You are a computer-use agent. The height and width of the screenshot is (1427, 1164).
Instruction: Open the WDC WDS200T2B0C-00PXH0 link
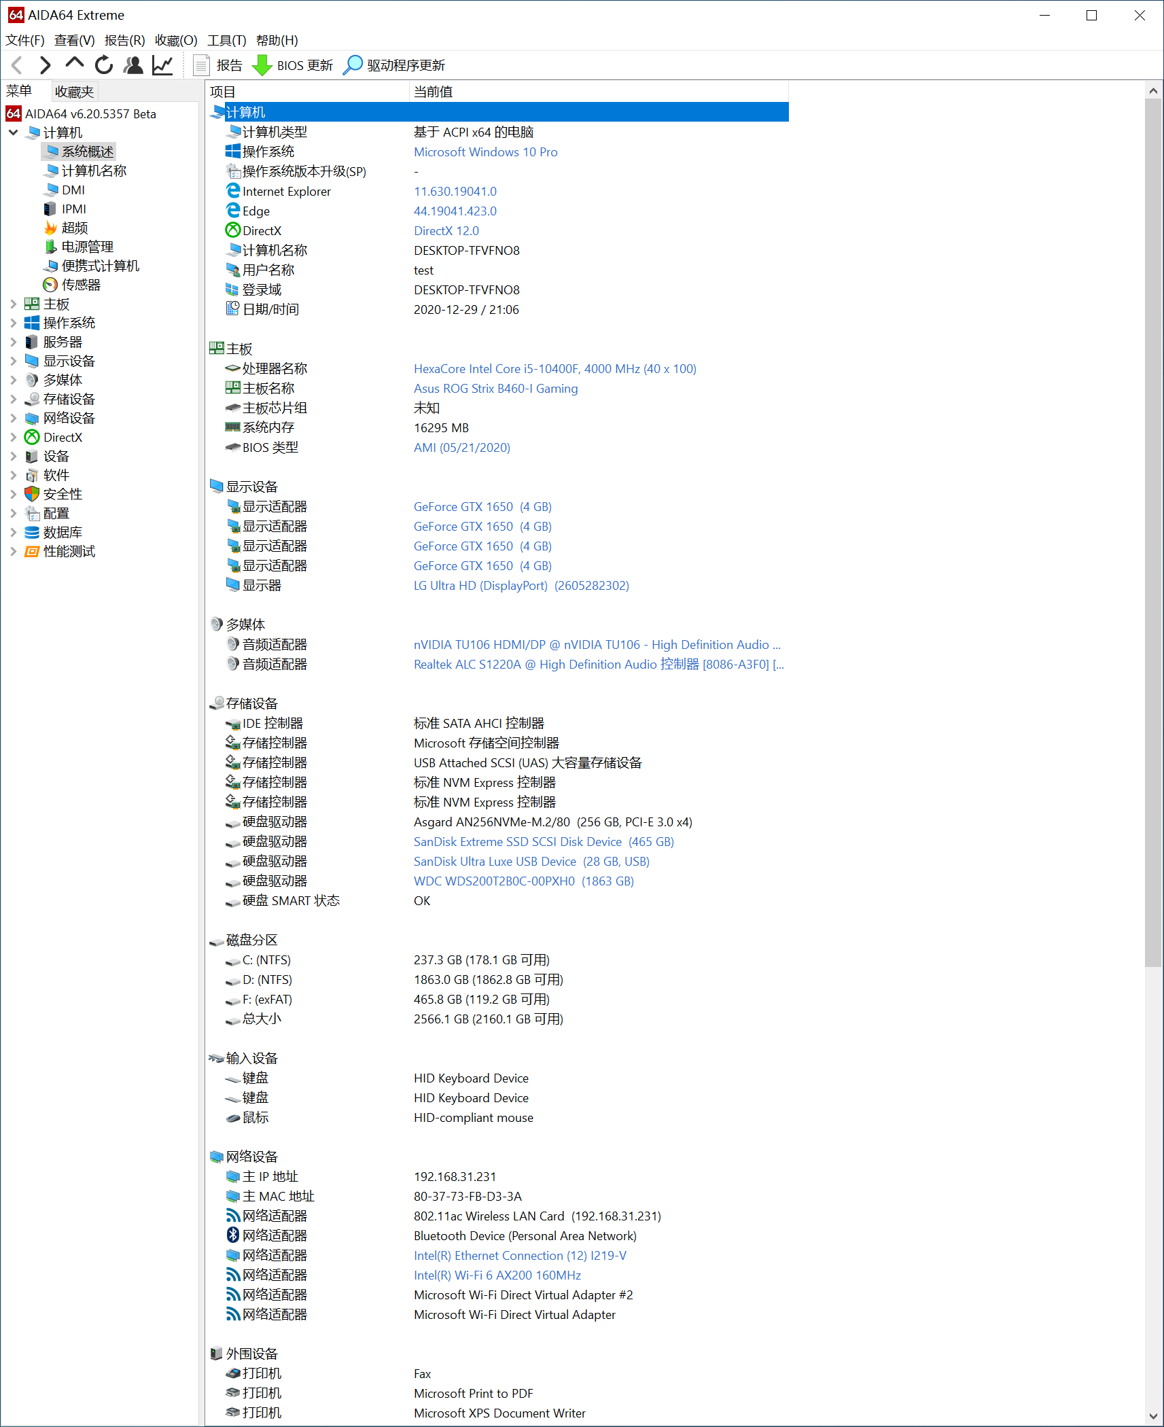(524, 881)
